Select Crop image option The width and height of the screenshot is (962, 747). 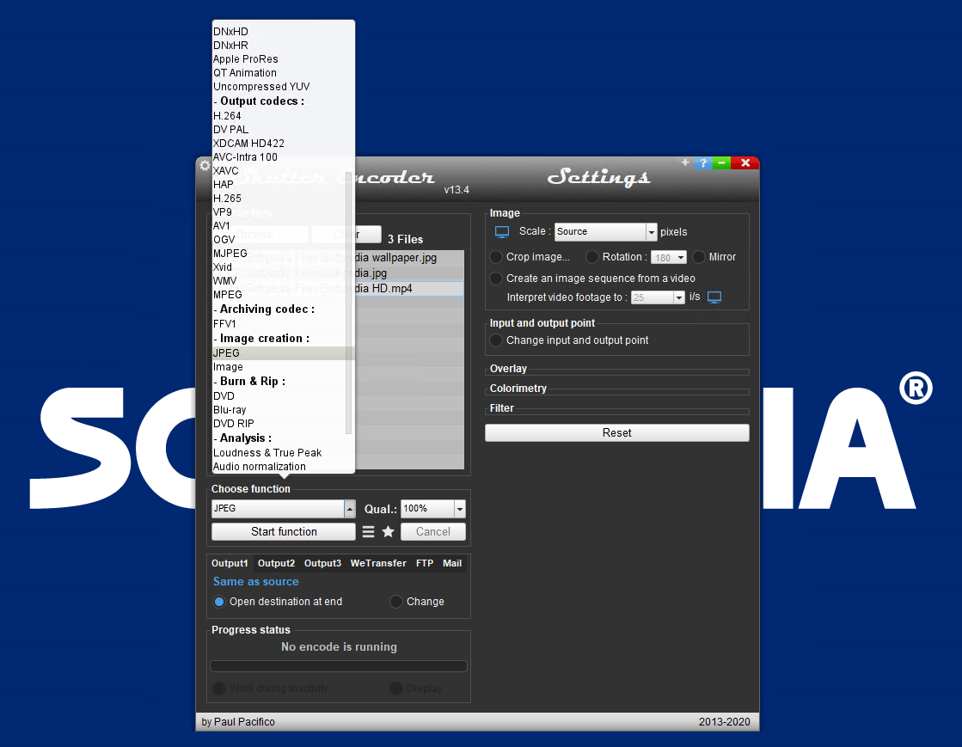[x=496, y=257]
